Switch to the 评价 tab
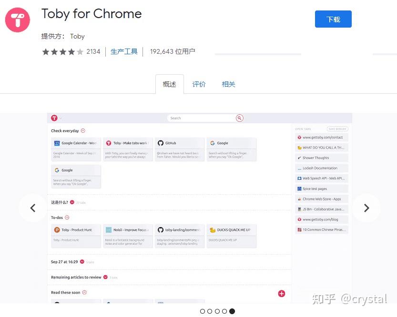 click(199, 84)
